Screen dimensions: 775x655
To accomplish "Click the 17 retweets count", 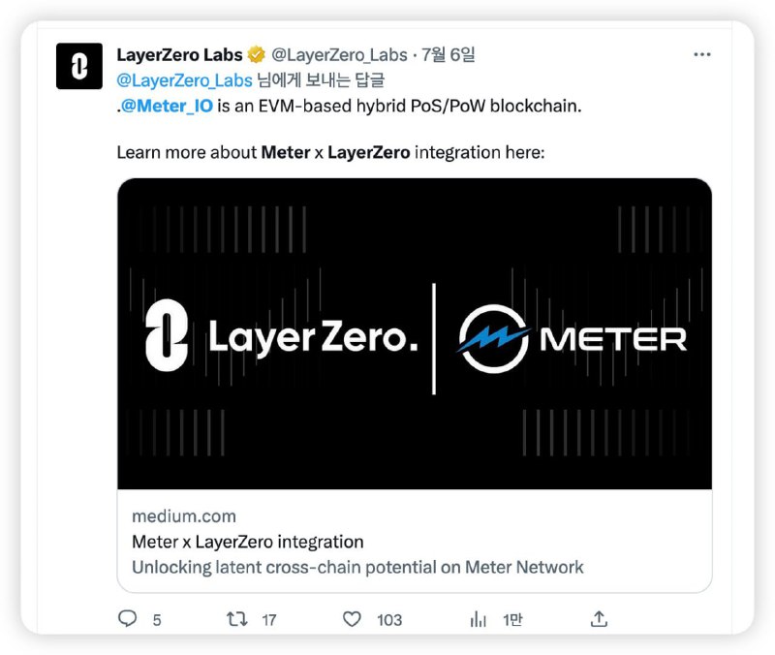I will click(x=269, y=620).
